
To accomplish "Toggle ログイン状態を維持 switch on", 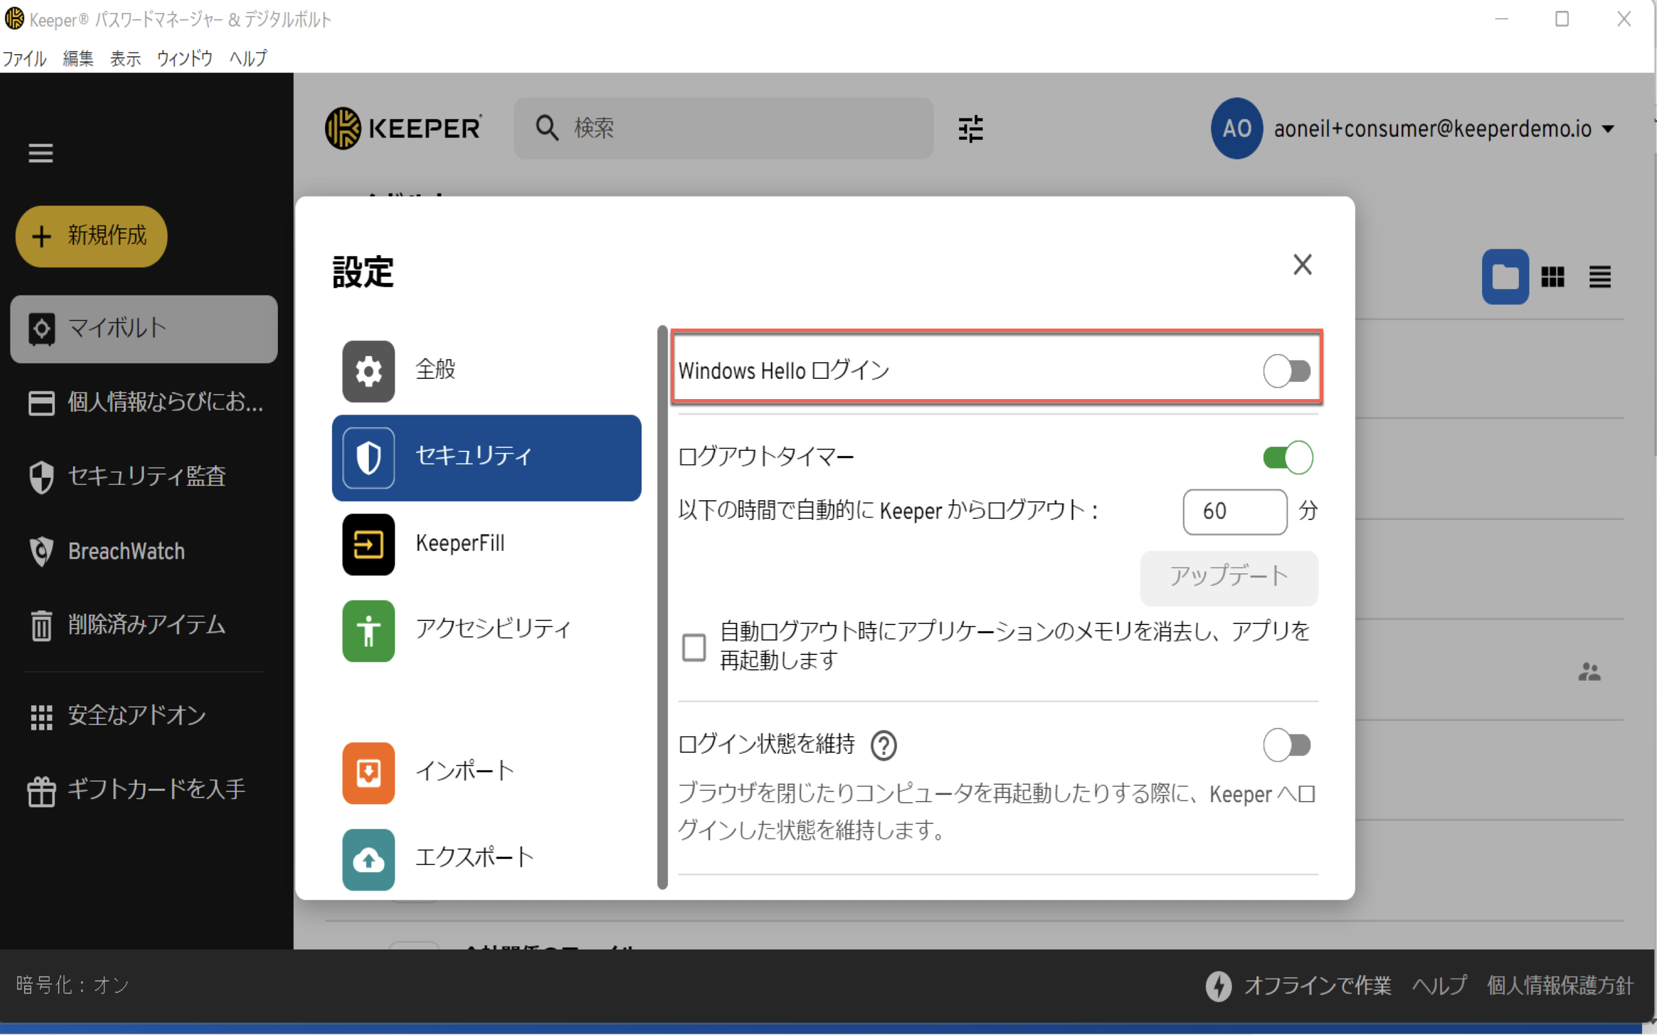I will 1286,745.
